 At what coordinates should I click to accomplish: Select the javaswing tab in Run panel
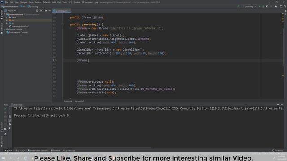[x=17, y=105]
